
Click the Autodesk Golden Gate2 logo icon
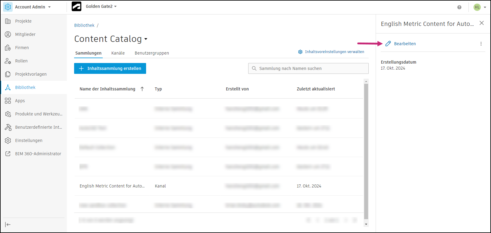(77, 6)
